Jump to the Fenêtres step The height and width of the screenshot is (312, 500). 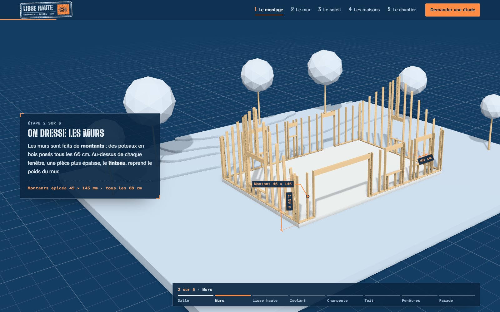(x=420, y=299)
